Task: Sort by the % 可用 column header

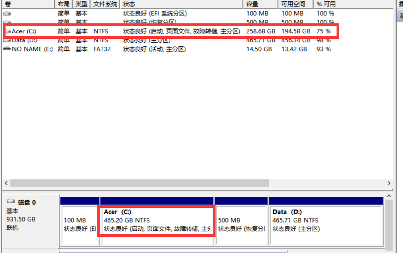Action: pyautogui.click(x=326, y=4)
